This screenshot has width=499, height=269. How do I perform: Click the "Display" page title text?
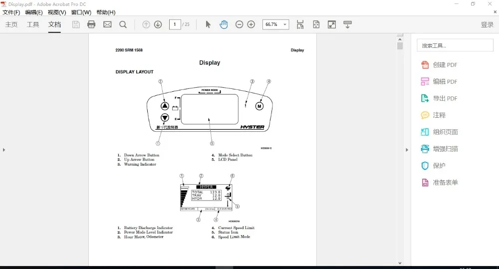click(x=210, y=63)
